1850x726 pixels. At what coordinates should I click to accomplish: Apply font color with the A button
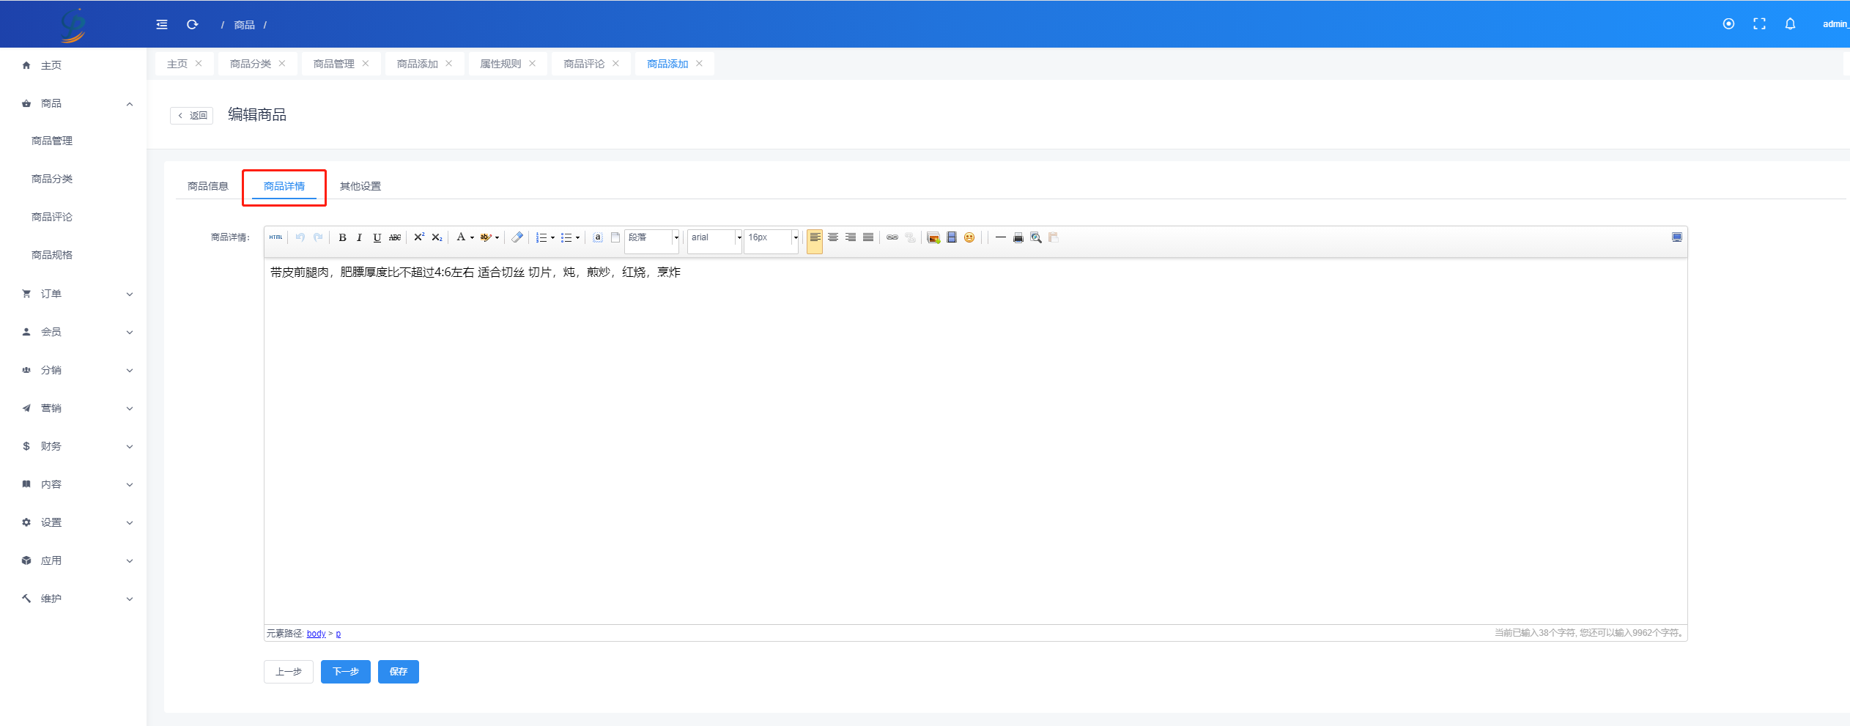[461, 237]
